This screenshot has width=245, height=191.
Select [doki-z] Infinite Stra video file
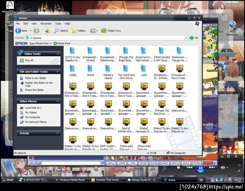(126, 125)
